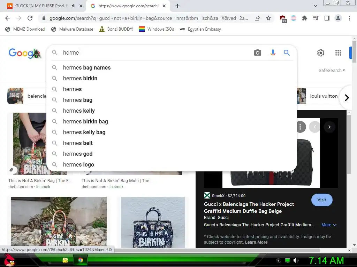
Task: Open Egyptian Embassy bookmark
Action: [200, 29]
